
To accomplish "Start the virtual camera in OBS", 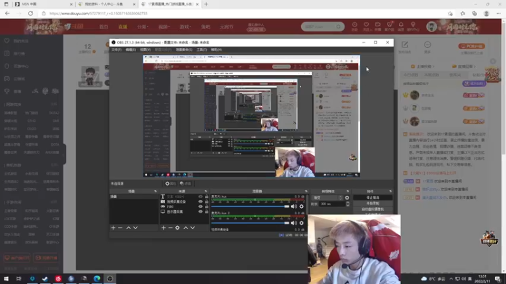I will click(x=373, y=210).
